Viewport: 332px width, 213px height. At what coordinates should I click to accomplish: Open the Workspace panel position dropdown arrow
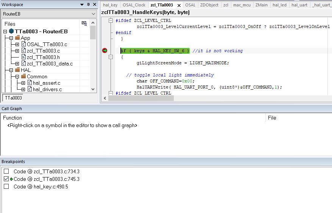click(x=82, y=5)
